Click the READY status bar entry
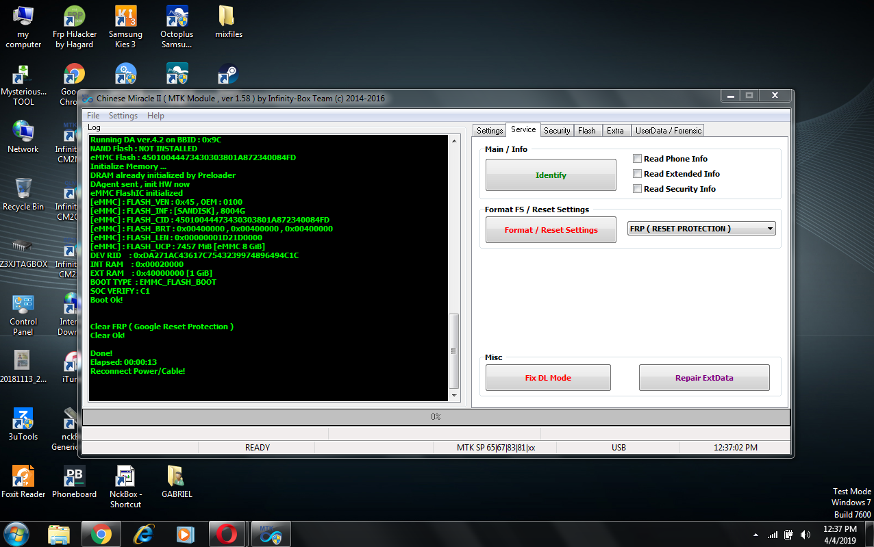874x547 pixels. [x=257, y=448]
